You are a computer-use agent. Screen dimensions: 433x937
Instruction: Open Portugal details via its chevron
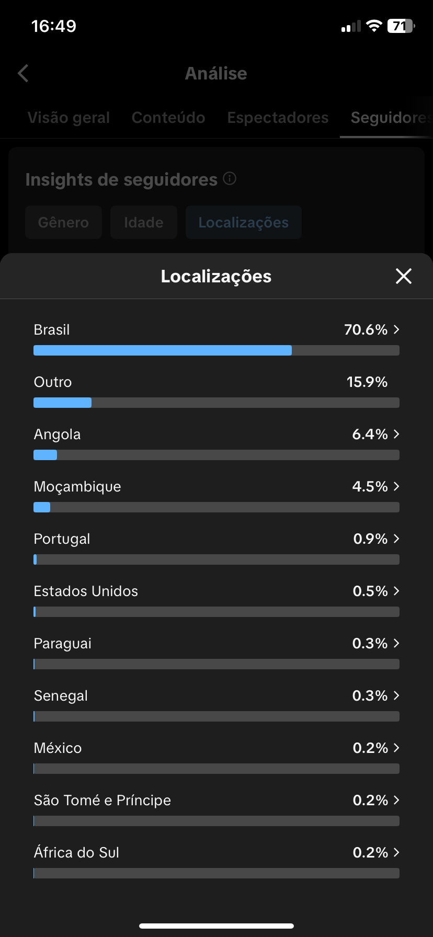(x=396, y=539)
